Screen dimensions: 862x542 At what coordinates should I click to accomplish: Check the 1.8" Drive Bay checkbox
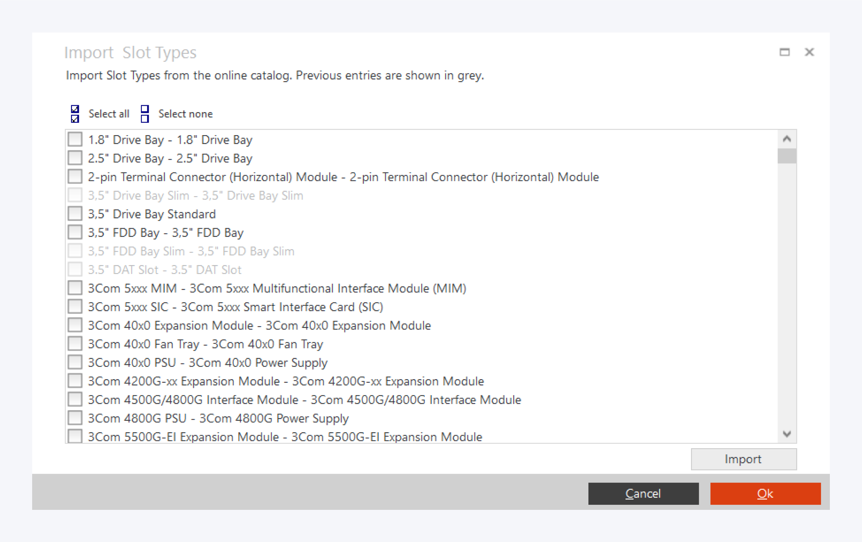click(75, 140)
